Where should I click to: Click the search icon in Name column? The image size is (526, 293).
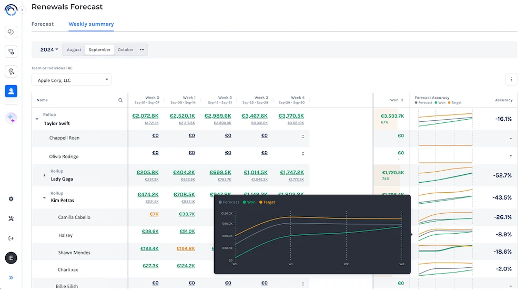pos(120,100)
